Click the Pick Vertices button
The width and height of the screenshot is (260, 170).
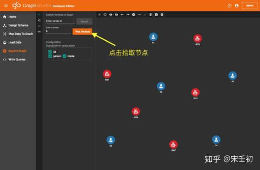[83, 32]
